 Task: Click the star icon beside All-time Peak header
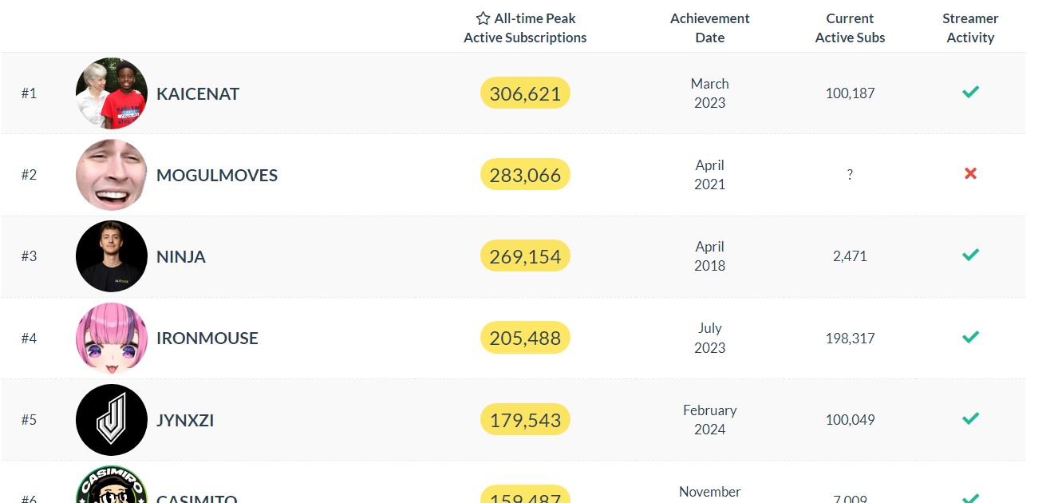483,18
